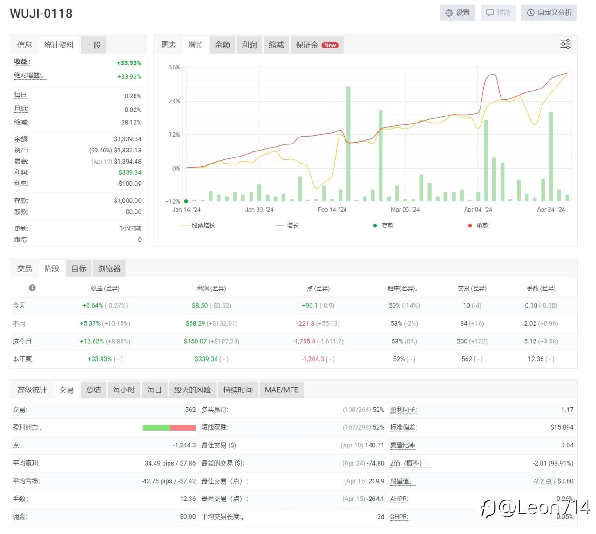Click the 利润 (差异) column header
This screenshot has height=534, width=596.
[211, 288]
